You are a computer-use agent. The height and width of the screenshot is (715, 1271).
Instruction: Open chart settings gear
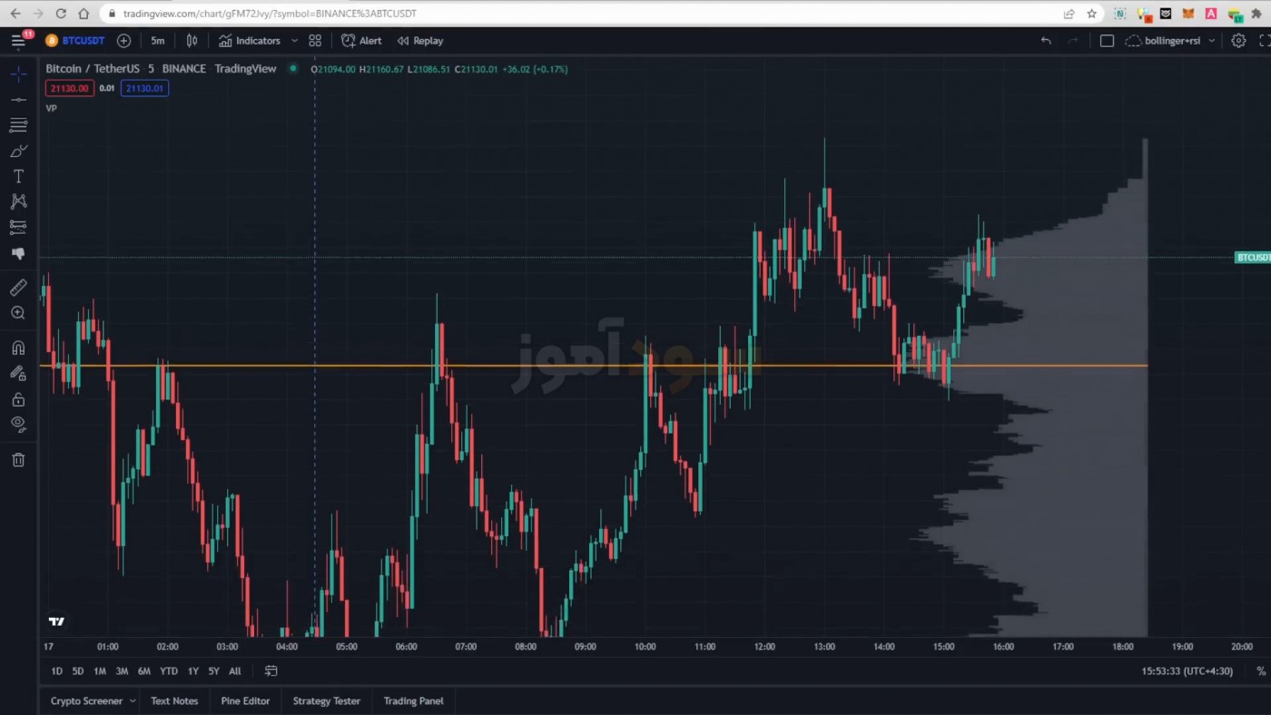click(1238, 41)
